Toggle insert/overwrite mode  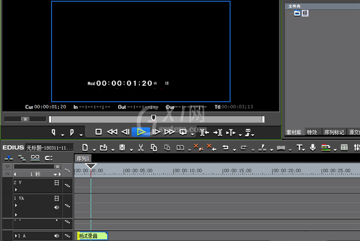(x=9, y=158)
